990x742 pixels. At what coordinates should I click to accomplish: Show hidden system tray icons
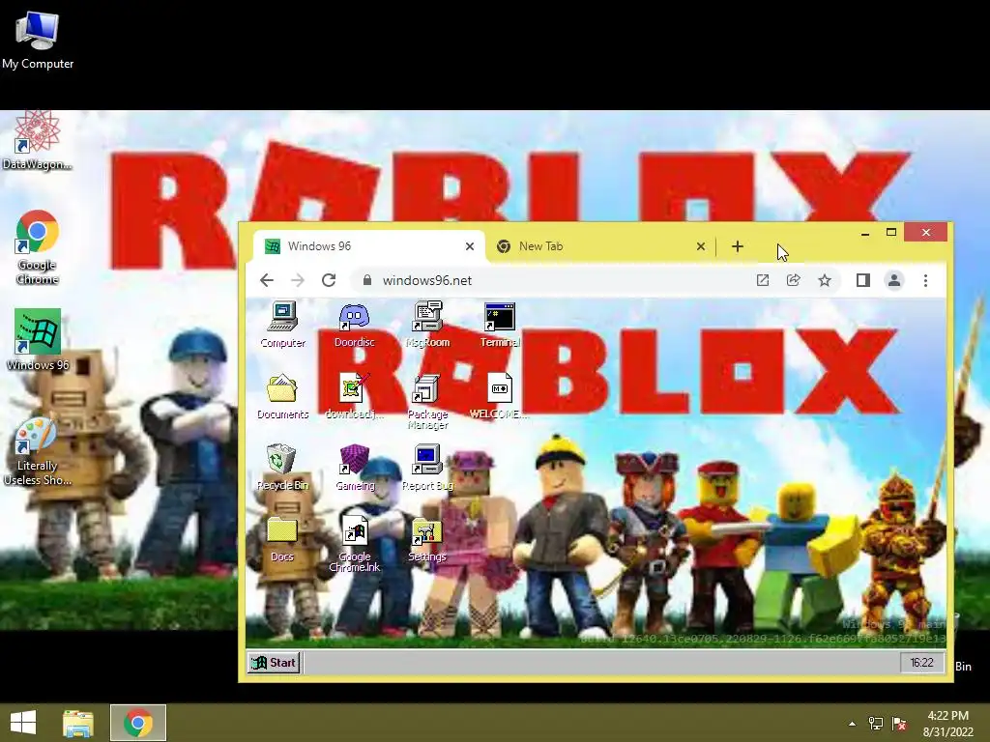pos(853,724)
